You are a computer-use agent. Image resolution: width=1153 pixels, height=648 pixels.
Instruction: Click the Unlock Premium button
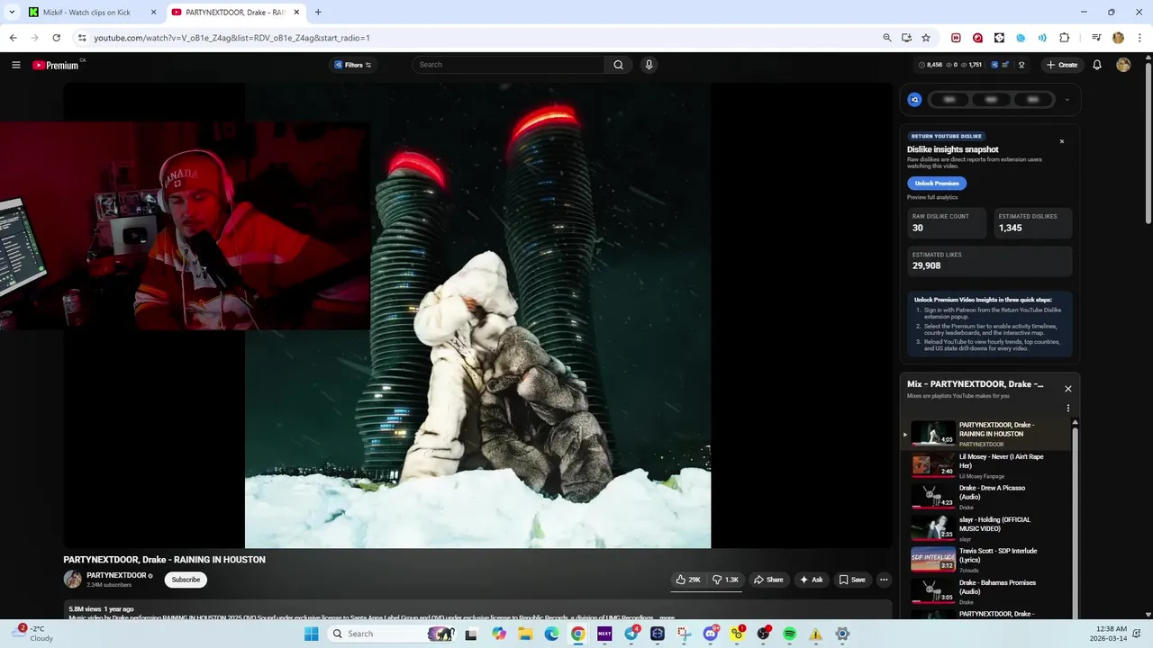pyautogui.click(x=937, y=184)
